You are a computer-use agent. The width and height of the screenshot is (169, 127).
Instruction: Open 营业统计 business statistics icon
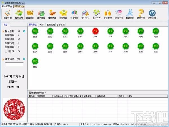click(85, 14)
